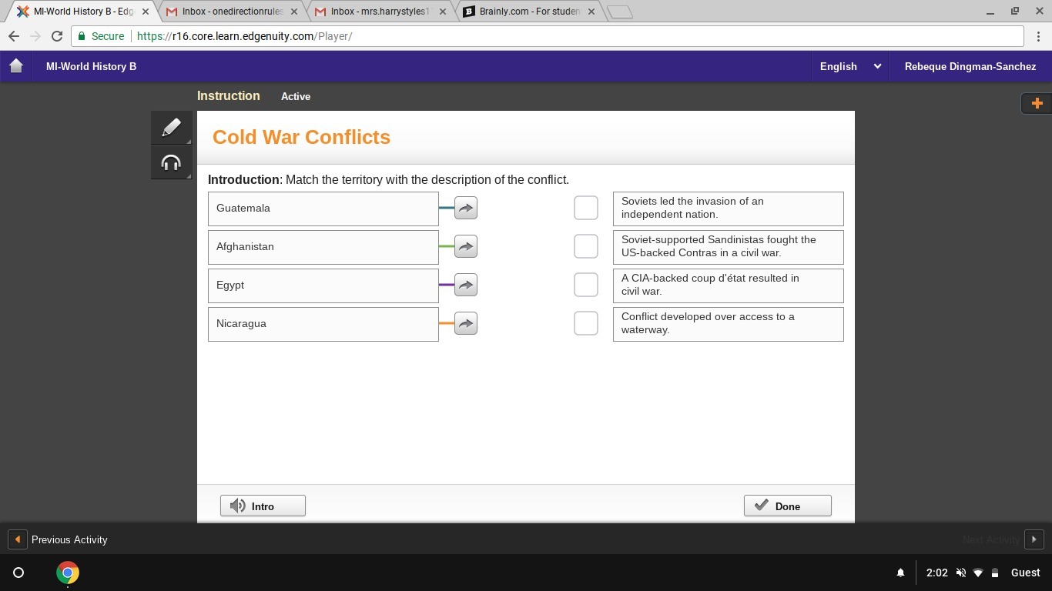Click the Sandinistas fought Contras description
The width and height of the screenshot is (1052, 591).
tap(729, 247)
